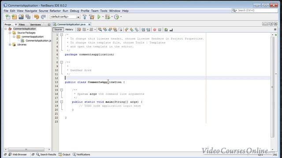Viewport: 282px width, 158px height.
Task: Click the Redo arrow icon
Action: tap(43, 17)
